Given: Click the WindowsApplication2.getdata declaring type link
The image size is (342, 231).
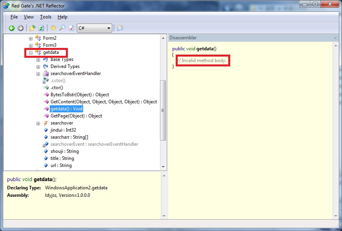Looking at the screenshot, I should point(76,188).
